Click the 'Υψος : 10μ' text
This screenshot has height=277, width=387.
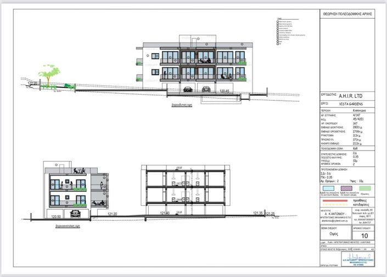point(357,181)
